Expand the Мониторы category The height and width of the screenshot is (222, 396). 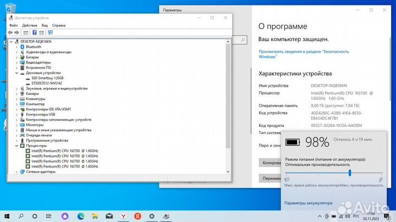coord(16,125)
